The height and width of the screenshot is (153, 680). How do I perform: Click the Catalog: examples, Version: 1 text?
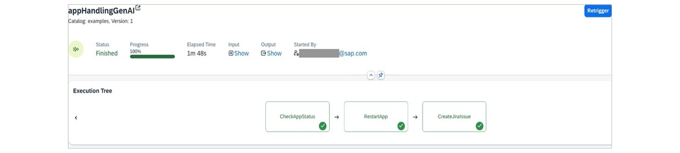point(100,21)
